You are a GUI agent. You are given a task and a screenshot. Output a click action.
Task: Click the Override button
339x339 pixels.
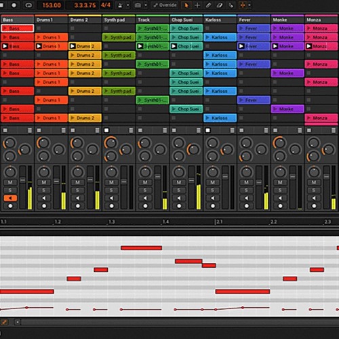coord(165,5)
